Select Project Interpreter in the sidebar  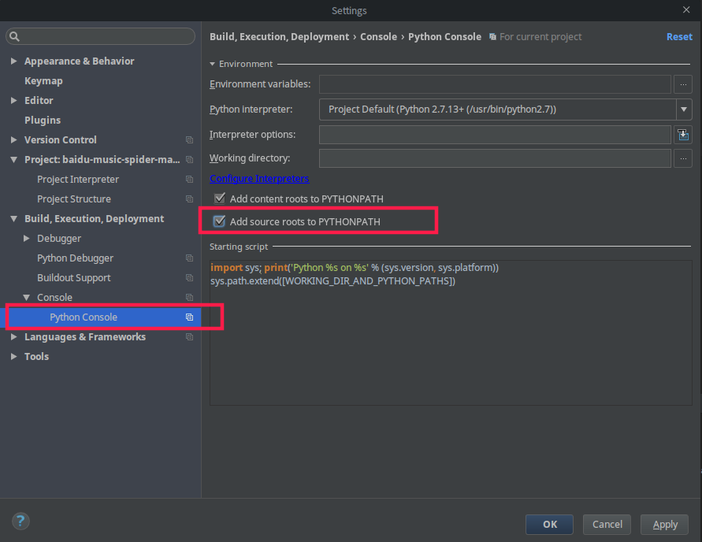point(78,180)
